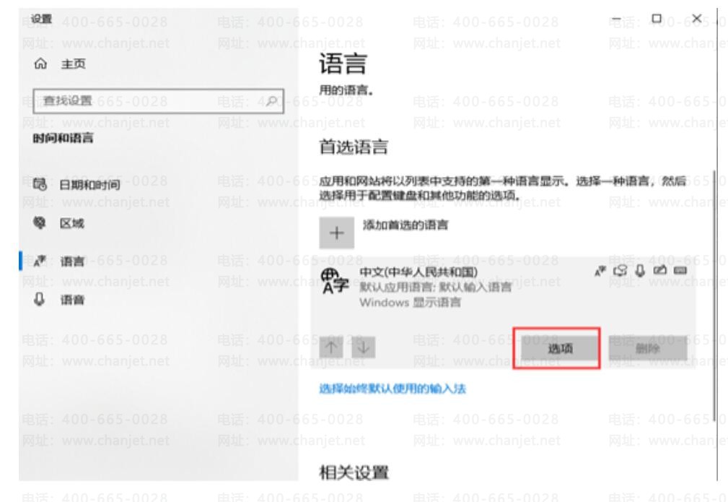Move language down with arrow button

click(364, 347)
